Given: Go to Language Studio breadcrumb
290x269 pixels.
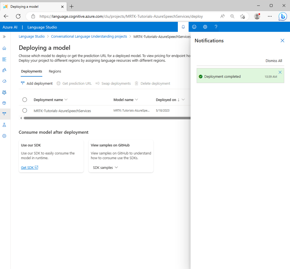Looking at the screenshot, I should pos(32,36).
